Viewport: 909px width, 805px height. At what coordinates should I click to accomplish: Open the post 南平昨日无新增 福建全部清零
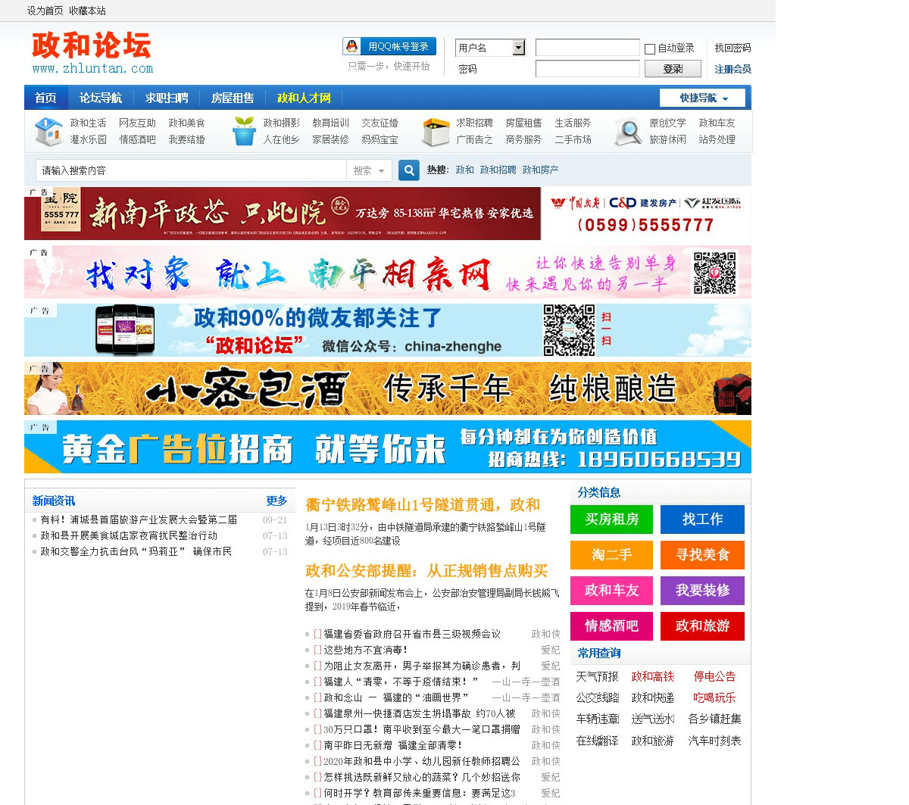393,745
